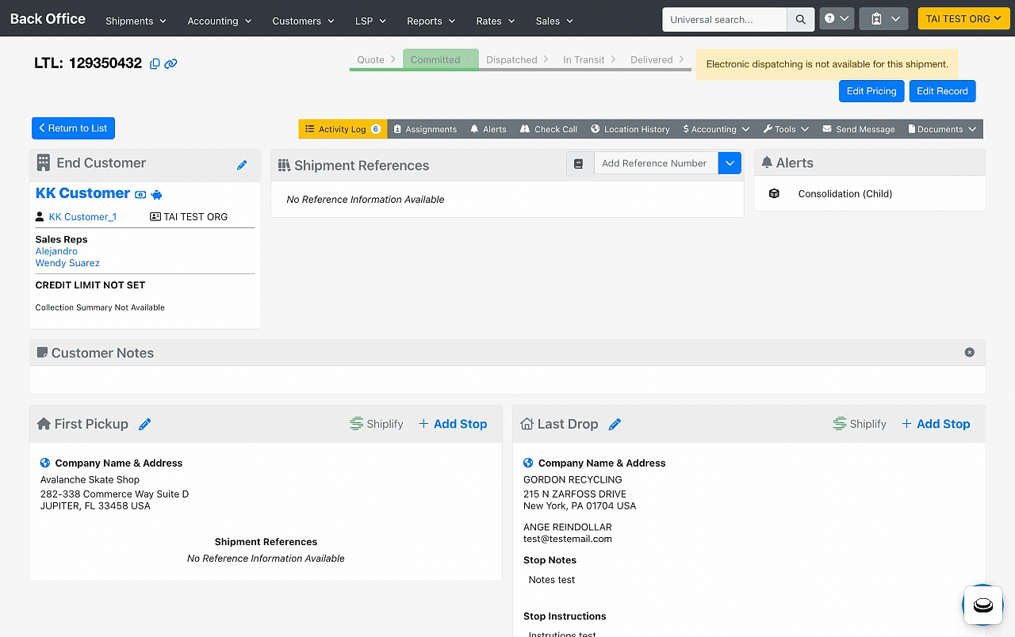The height and width of the screenshot is (637, 1015).
Task: Copy the LTL shipment number
Action: pyautogui.click(x=155, y=63)
